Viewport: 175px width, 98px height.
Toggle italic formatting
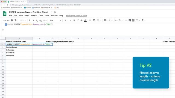[x=78, y=20]
